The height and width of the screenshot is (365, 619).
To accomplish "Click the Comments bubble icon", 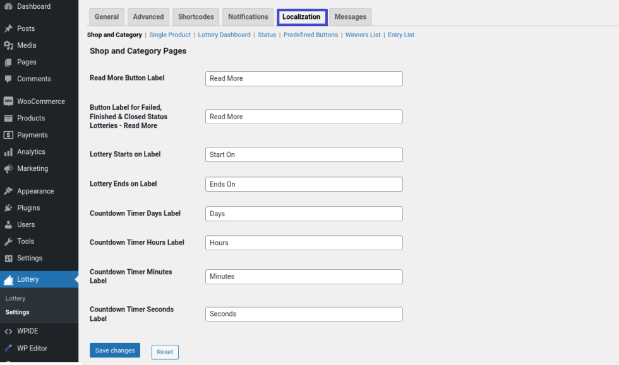I will (x=8, y=79).
